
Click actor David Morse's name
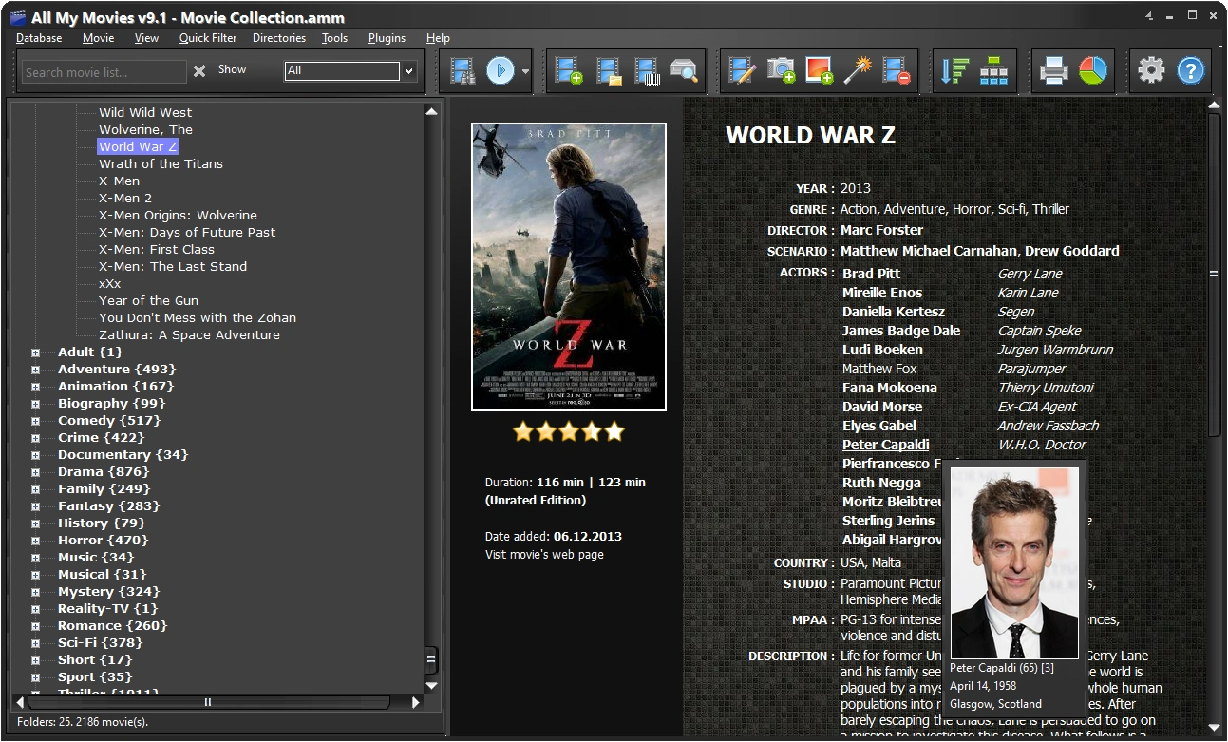pos(881,407)
